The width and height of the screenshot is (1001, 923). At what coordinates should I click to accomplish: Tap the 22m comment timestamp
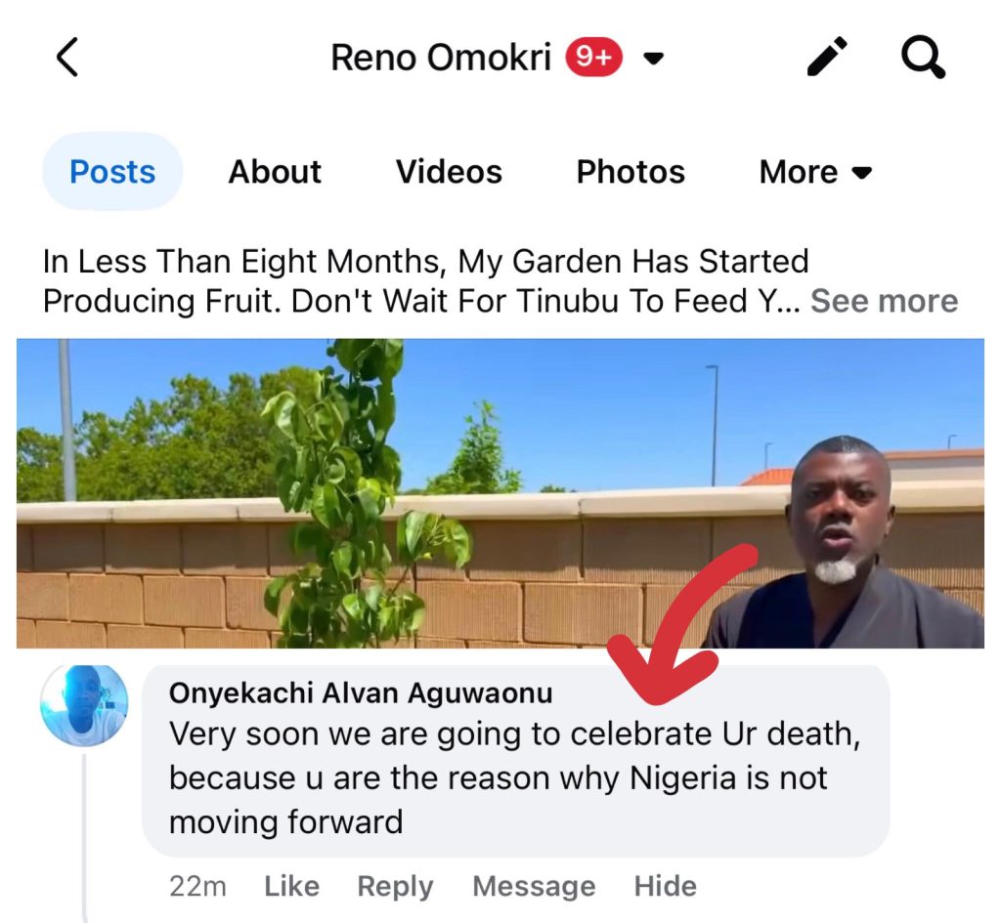point(197,886)
